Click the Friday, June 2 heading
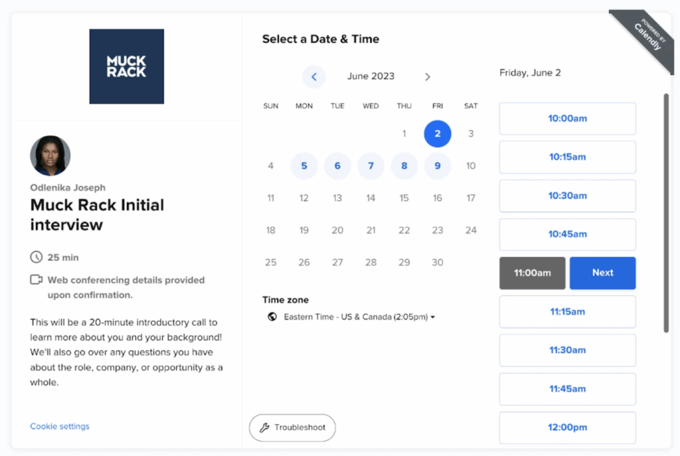This screenshot has height=456, width=680. click(x=530, y=73)
